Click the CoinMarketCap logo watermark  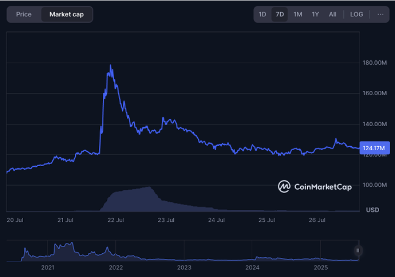point(315,187)
